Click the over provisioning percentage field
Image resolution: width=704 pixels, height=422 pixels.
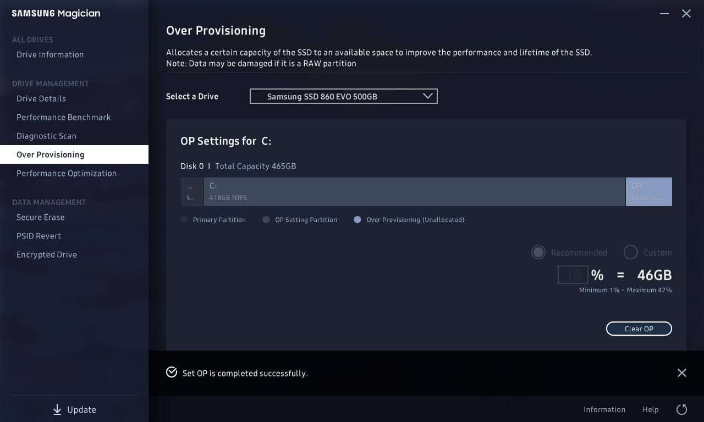coord(573,275)
